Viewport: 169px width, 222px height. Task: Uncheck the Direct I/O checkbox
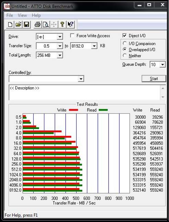point(124,36)
